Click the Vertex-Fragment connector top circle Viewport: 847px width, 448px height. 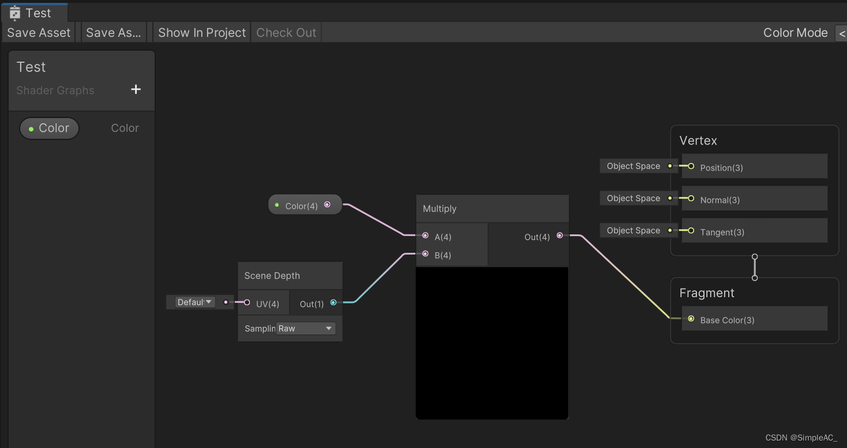point(755,257)
